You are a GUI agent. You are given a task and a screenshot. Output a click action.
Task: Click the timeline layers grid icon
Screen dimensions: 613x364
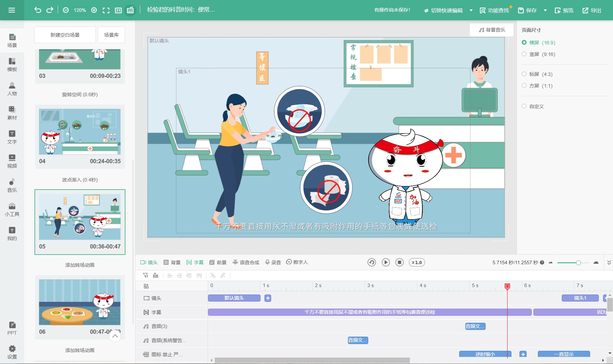coord(146,286)
